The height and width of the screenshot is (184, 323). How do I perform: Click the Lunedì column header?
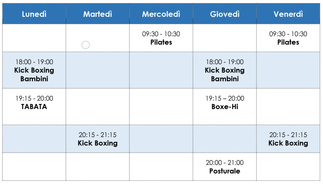(x=34, y=14)
